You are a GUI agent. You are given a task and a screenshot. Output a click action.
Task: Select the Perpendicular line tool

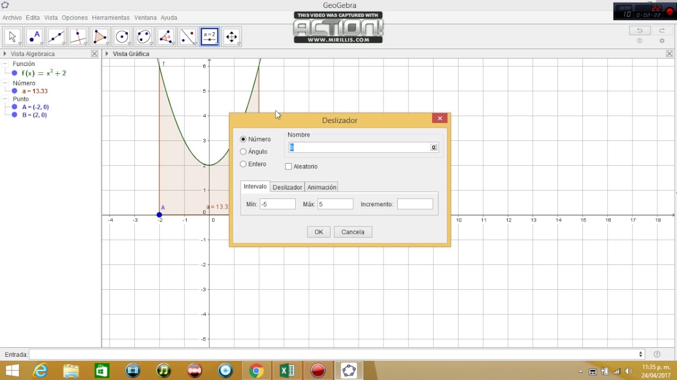coord(78,36)
